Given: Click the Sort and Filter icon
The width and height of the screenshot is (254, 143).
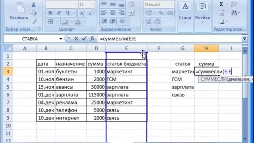Looking at the screenshot, I should (x=234, y=4).
